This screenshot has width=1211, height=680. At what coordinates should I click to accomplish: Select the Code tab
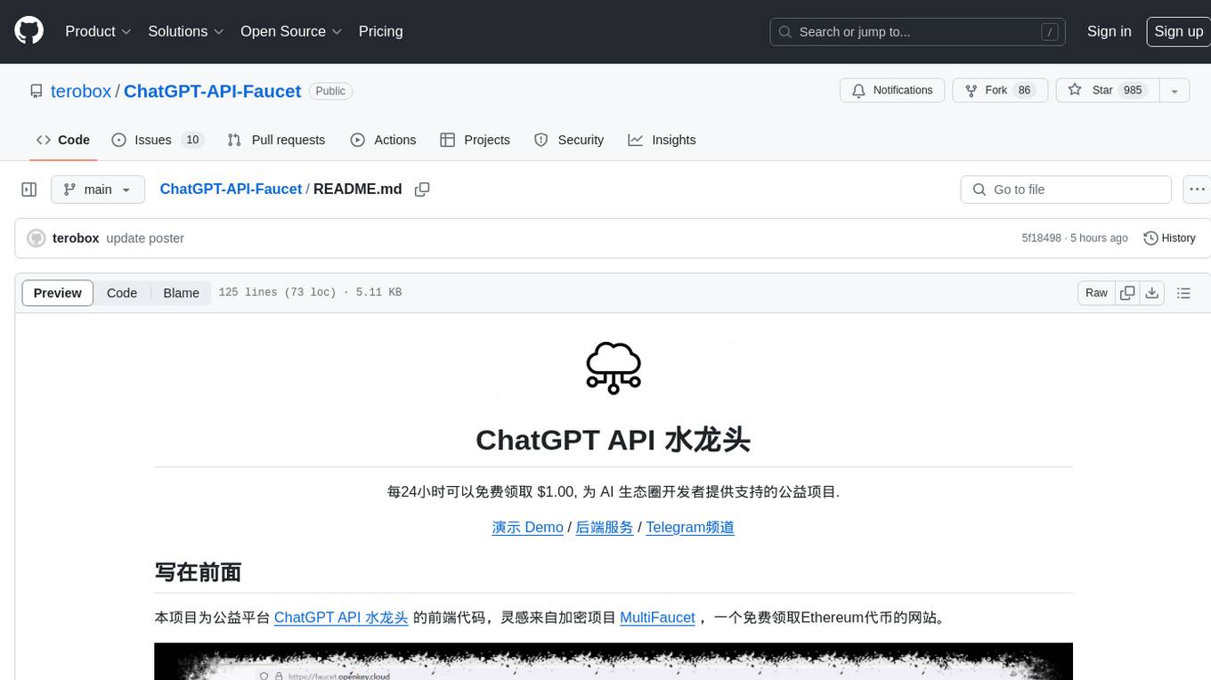63,140
